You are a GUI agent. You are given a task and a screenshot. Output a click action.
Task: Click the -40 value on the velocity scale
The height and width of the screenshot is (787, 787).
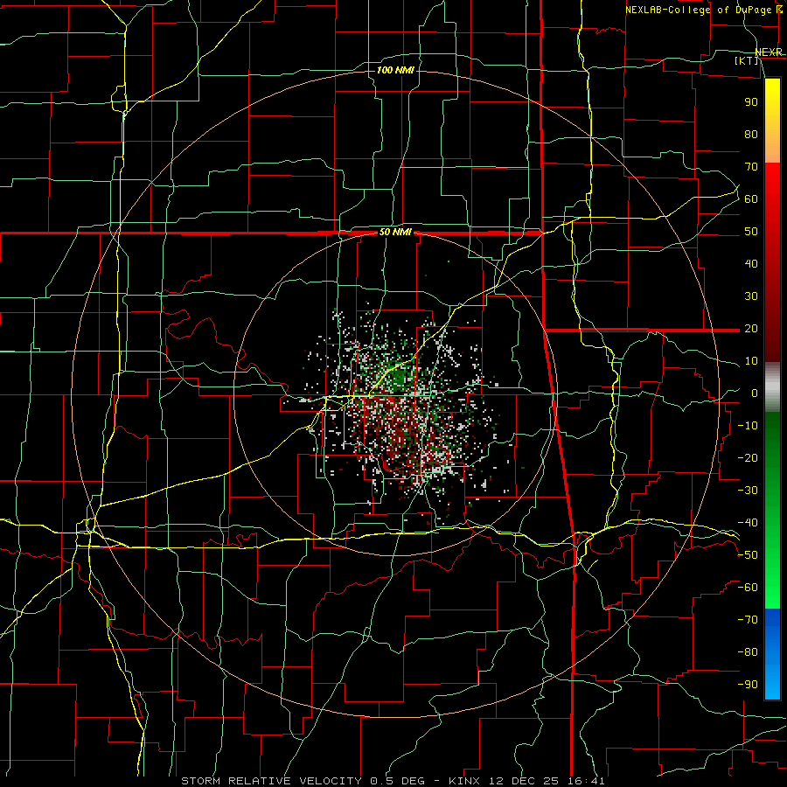(748, 523)
